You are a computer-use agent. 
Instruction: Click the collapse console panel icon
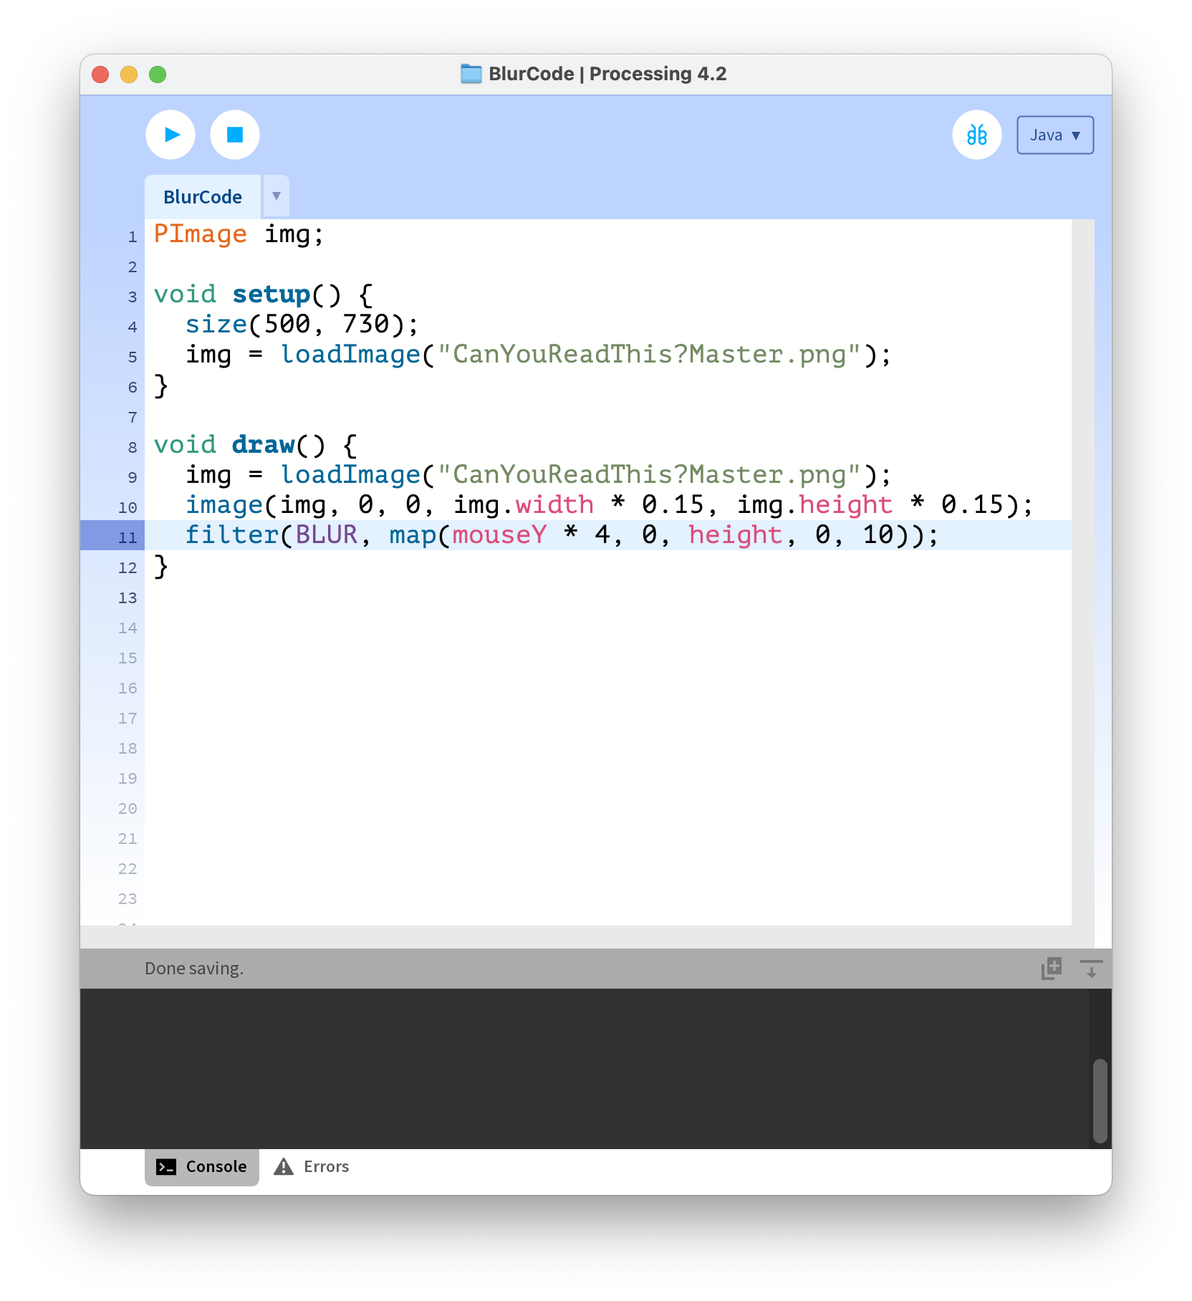pos(1091,969)
